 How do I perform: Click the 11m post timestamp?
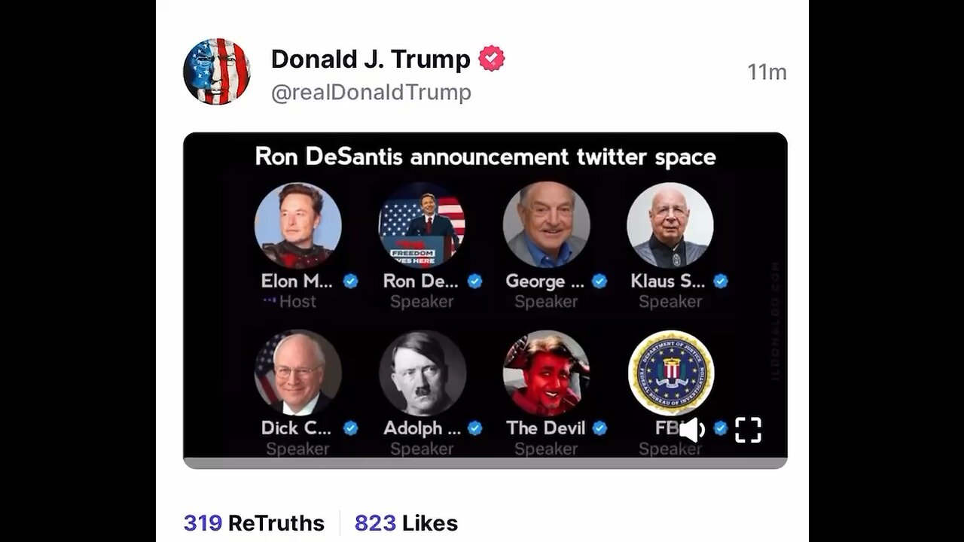(767, 72)
